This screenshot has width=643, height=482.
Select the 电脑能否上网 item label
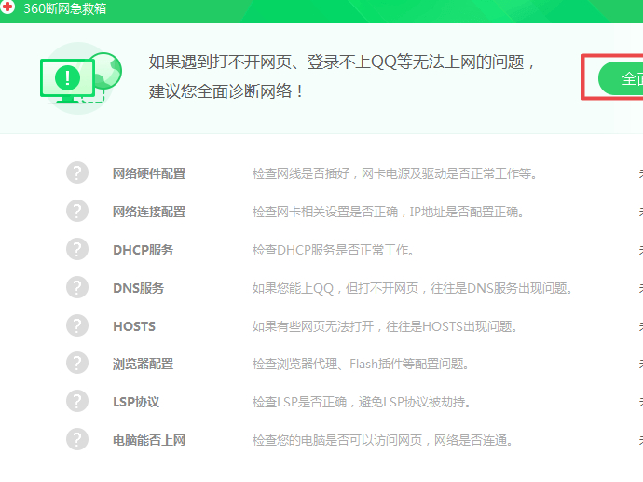[x=149, y=440]
